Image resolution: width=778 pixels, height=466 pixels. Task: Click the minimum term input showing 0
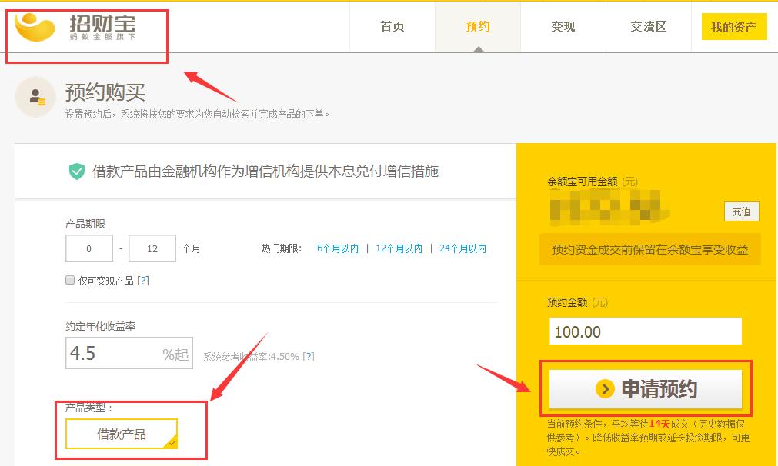[x=89, y=248]
